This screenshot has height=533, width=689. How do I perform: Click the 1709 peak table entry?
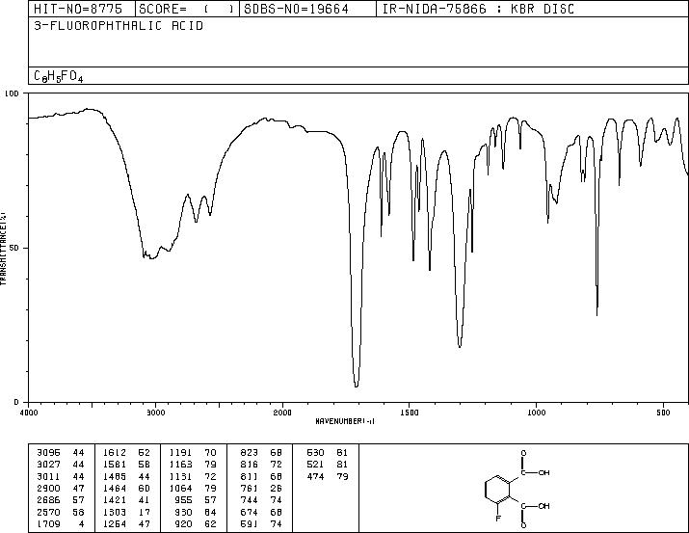[60, 523]
